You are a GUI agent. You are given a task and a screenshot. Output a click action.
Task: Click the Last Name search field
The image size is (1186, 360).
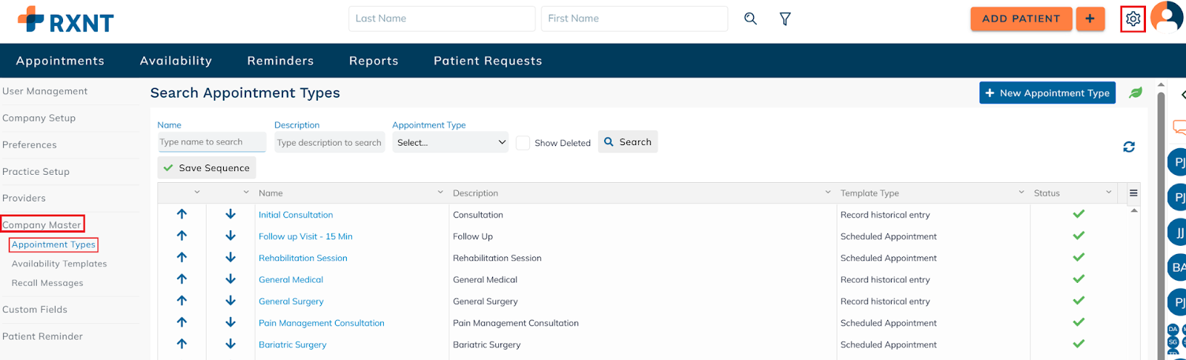click(442, 19)
